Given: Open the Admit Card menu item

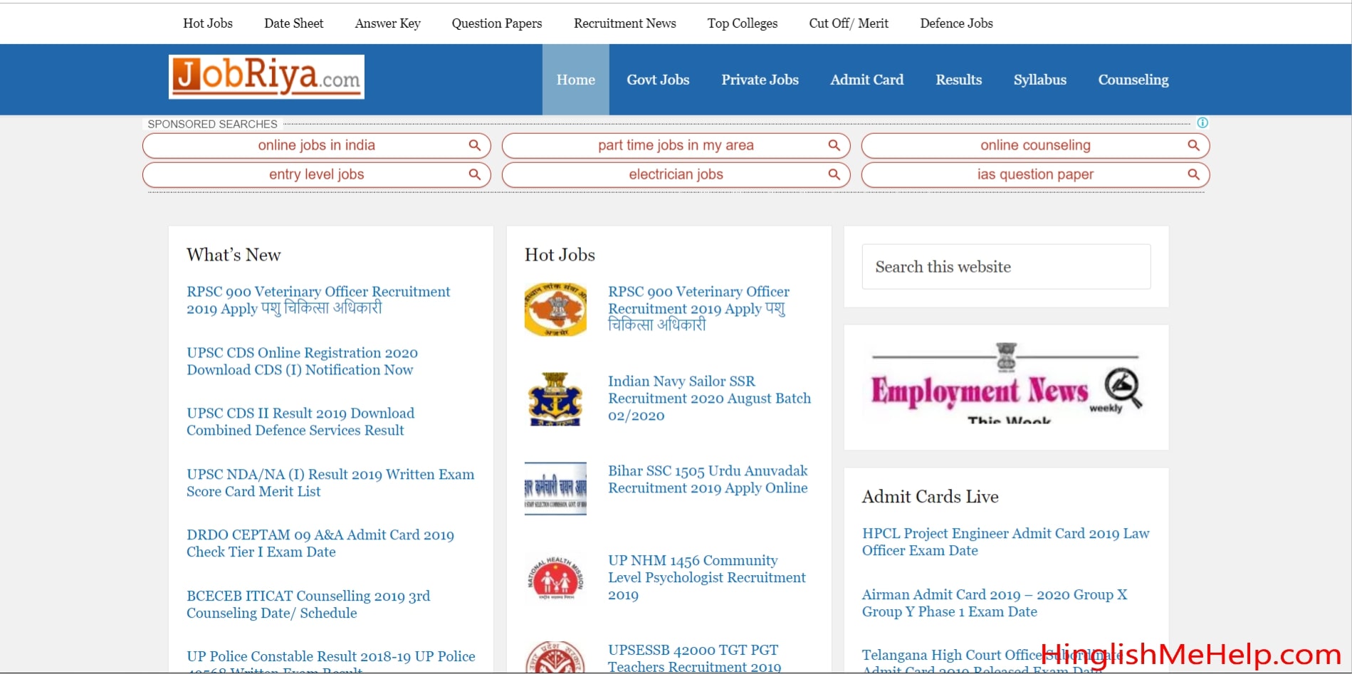Looking at the screenshot, I should pos(866,80).
